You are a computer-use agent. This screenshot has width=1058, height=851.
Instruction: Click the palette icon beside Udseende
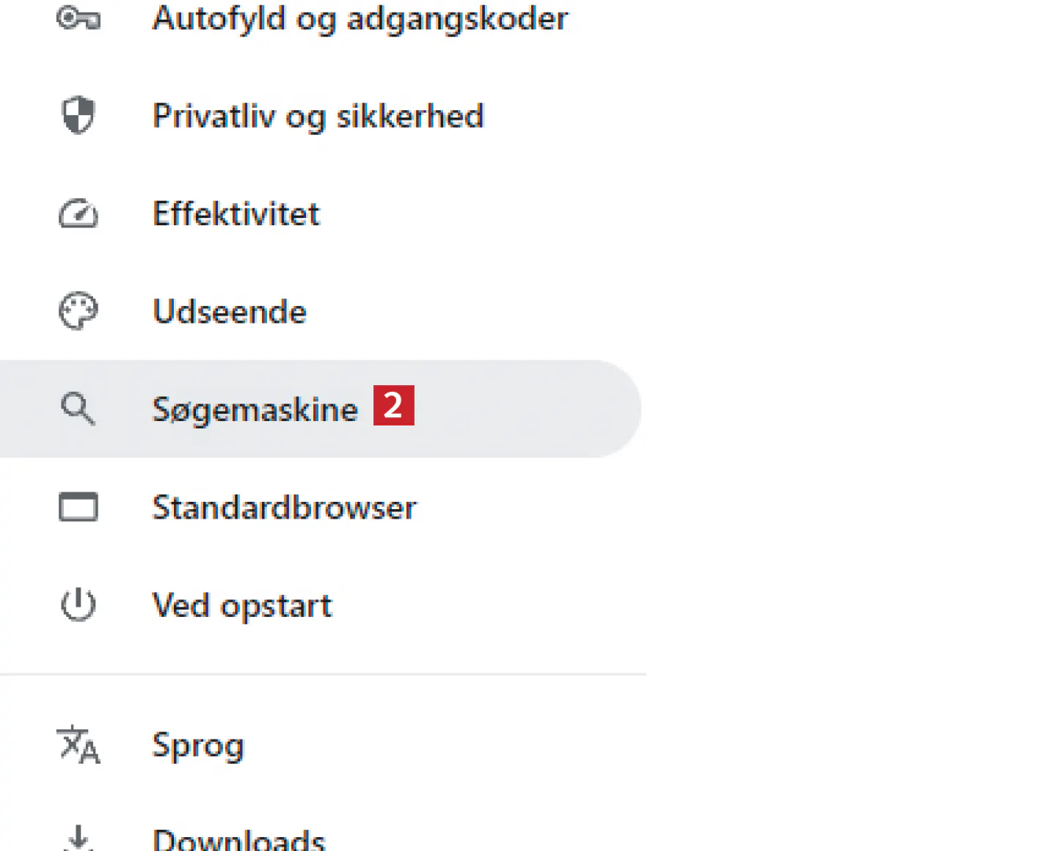click(x=78, y=311)
